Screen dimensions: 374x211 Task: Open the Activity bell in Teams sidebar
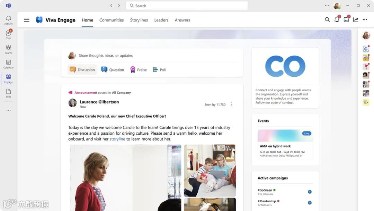[8, 20]
